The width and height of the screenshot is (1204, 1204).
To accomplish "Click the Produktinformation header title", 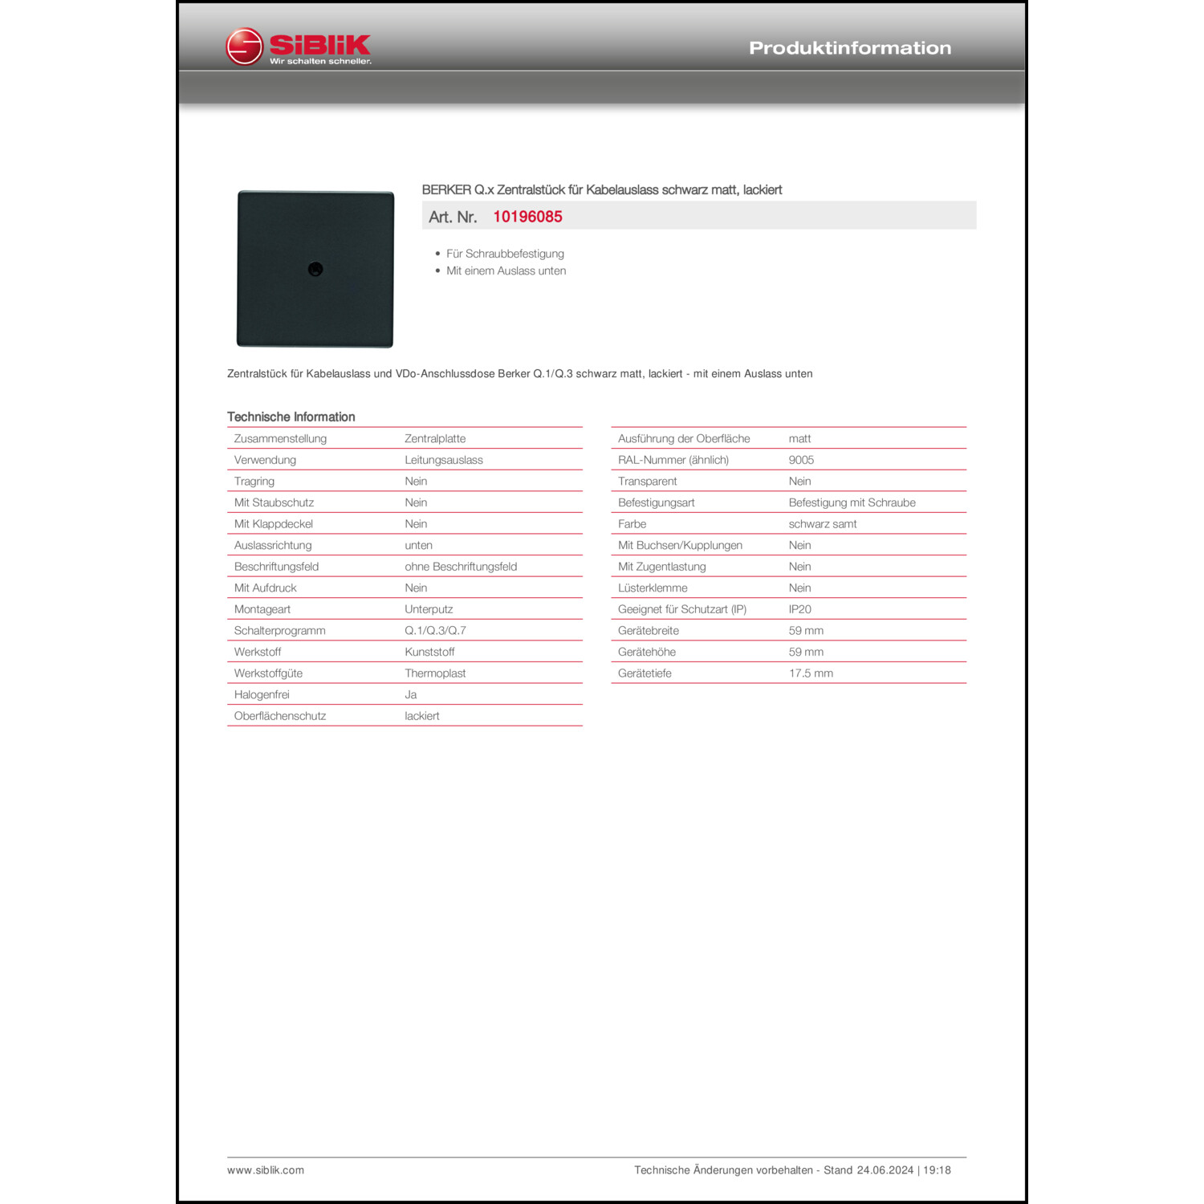I will (849, 48).
